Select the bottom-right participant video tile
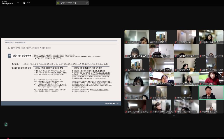This screenshot has width=224, height=139. point(211,107)
